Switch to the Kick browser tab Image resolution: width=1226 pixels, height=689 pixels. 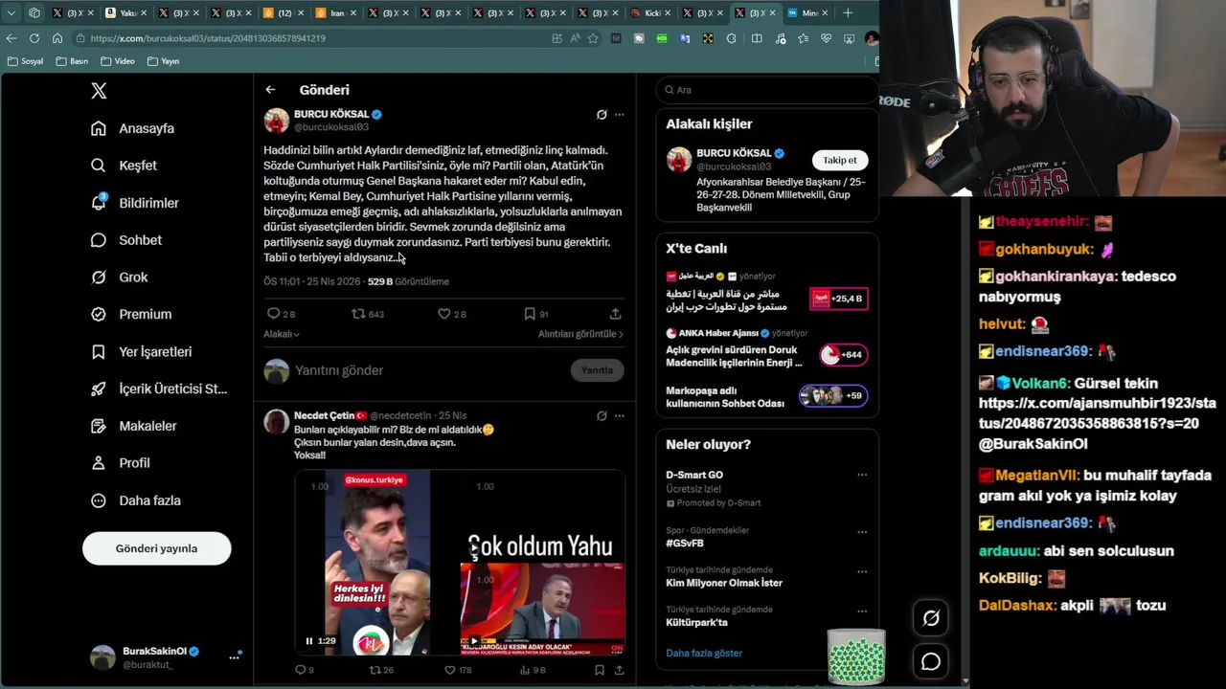648,13
